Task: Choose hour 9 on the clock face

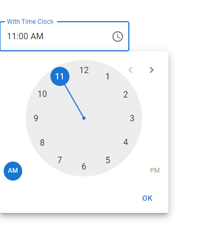Action: [36, 118]
